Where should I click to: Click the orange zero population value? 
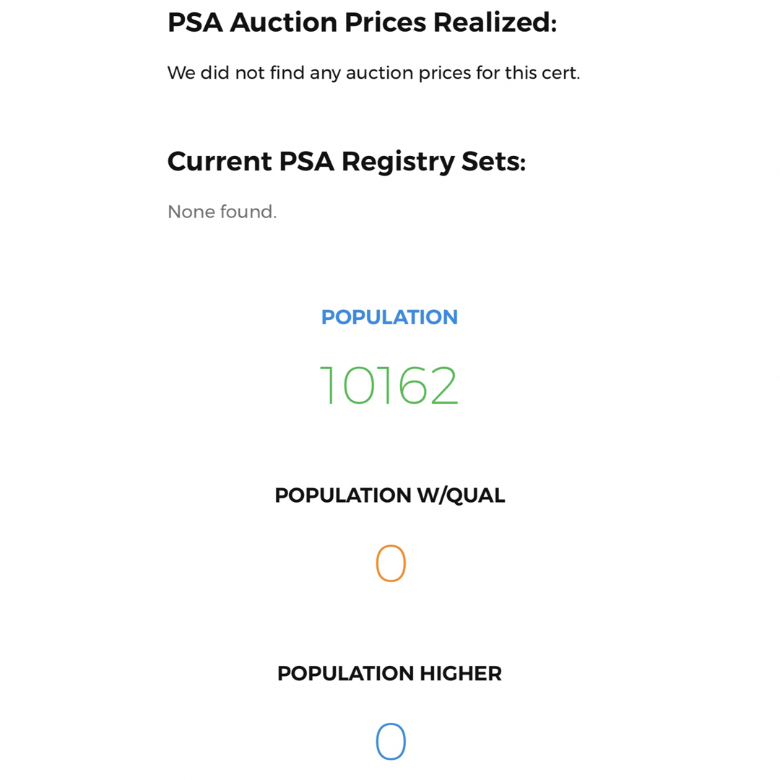point(391,563)
